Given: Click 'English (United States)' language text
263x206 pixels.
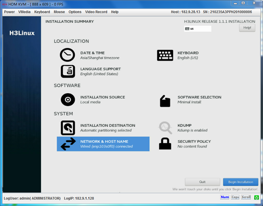Looking at the screenshot, I should (x=99, y=74).
